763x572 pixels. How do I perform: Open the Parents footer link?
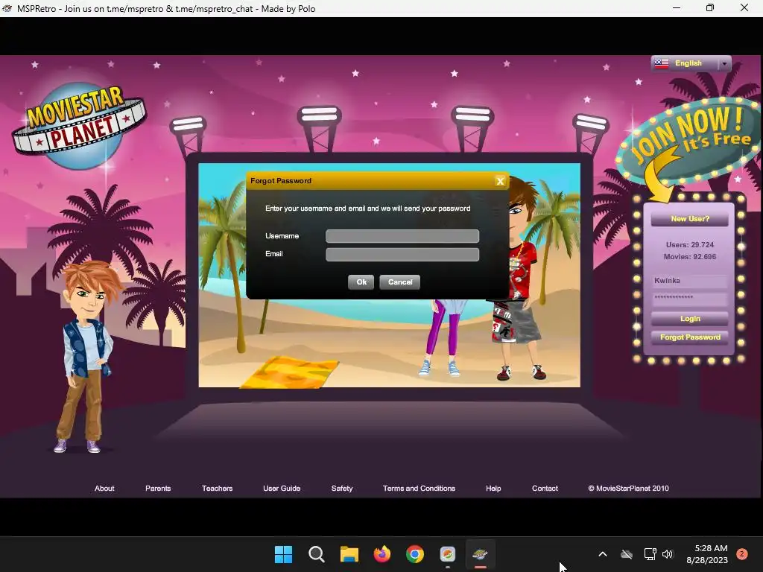click(x=158, y=489)
